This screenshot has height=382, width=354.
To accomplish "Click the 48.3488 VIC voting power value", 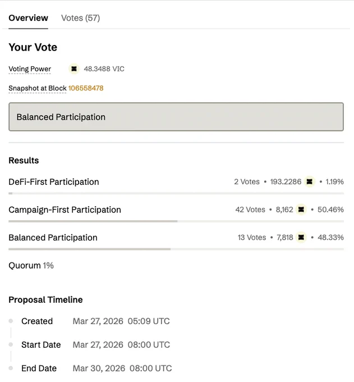I will click(x=104, y=69).
